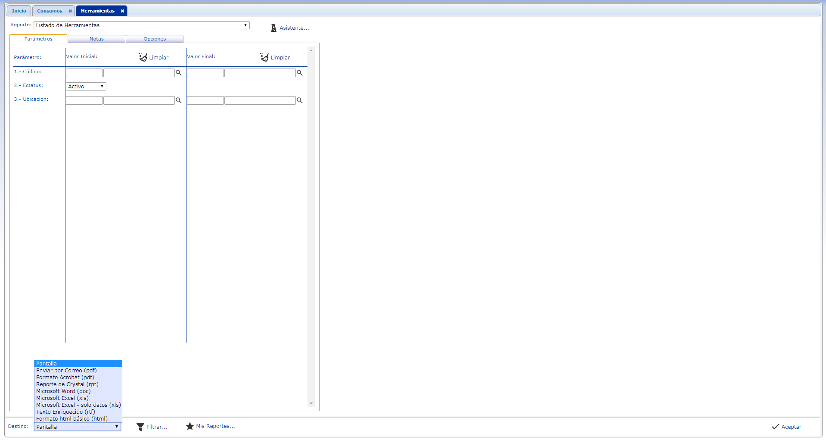The height and width of the screenshot is (440, 826).
Task: Select Texto Enriquecido (rtf) option
Action: (x=78, y=412)
